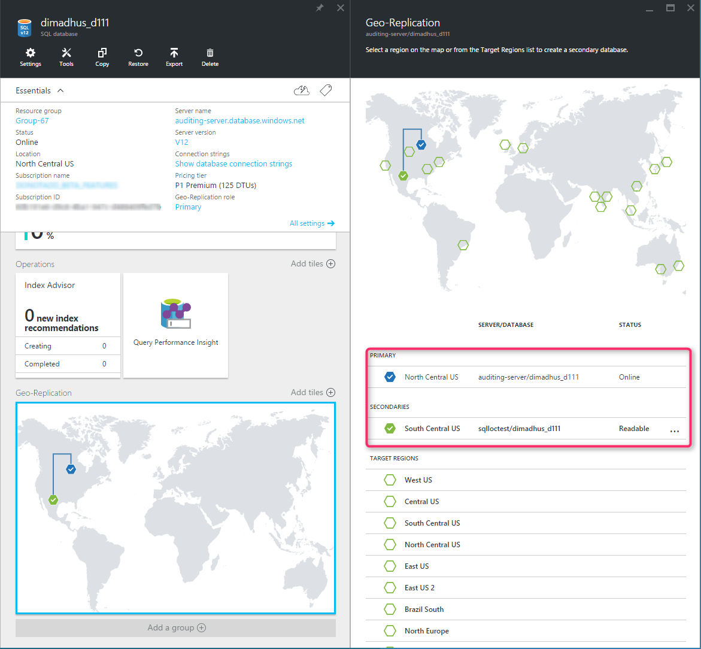This screenshot has width=701, height=649.
Task: Select Central US target region
Action: (x=421, y=502)
